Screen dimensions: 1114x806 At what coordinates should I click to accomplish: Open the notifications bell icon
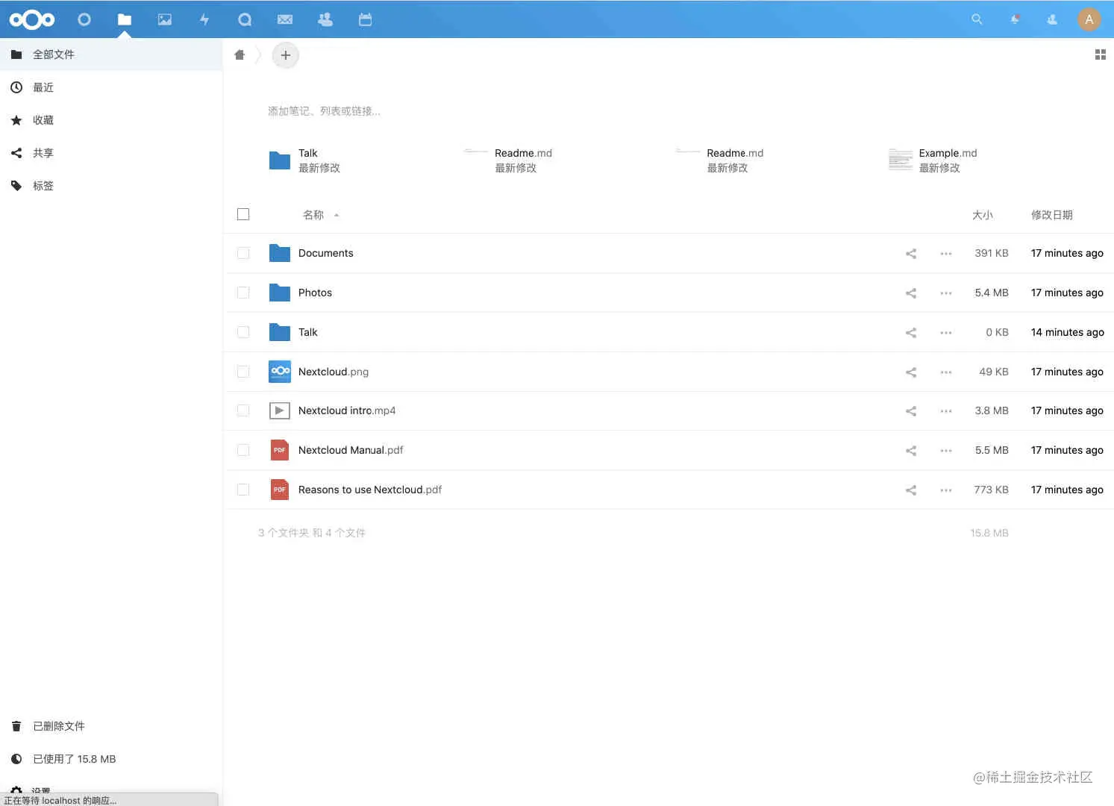(1015, 19)
